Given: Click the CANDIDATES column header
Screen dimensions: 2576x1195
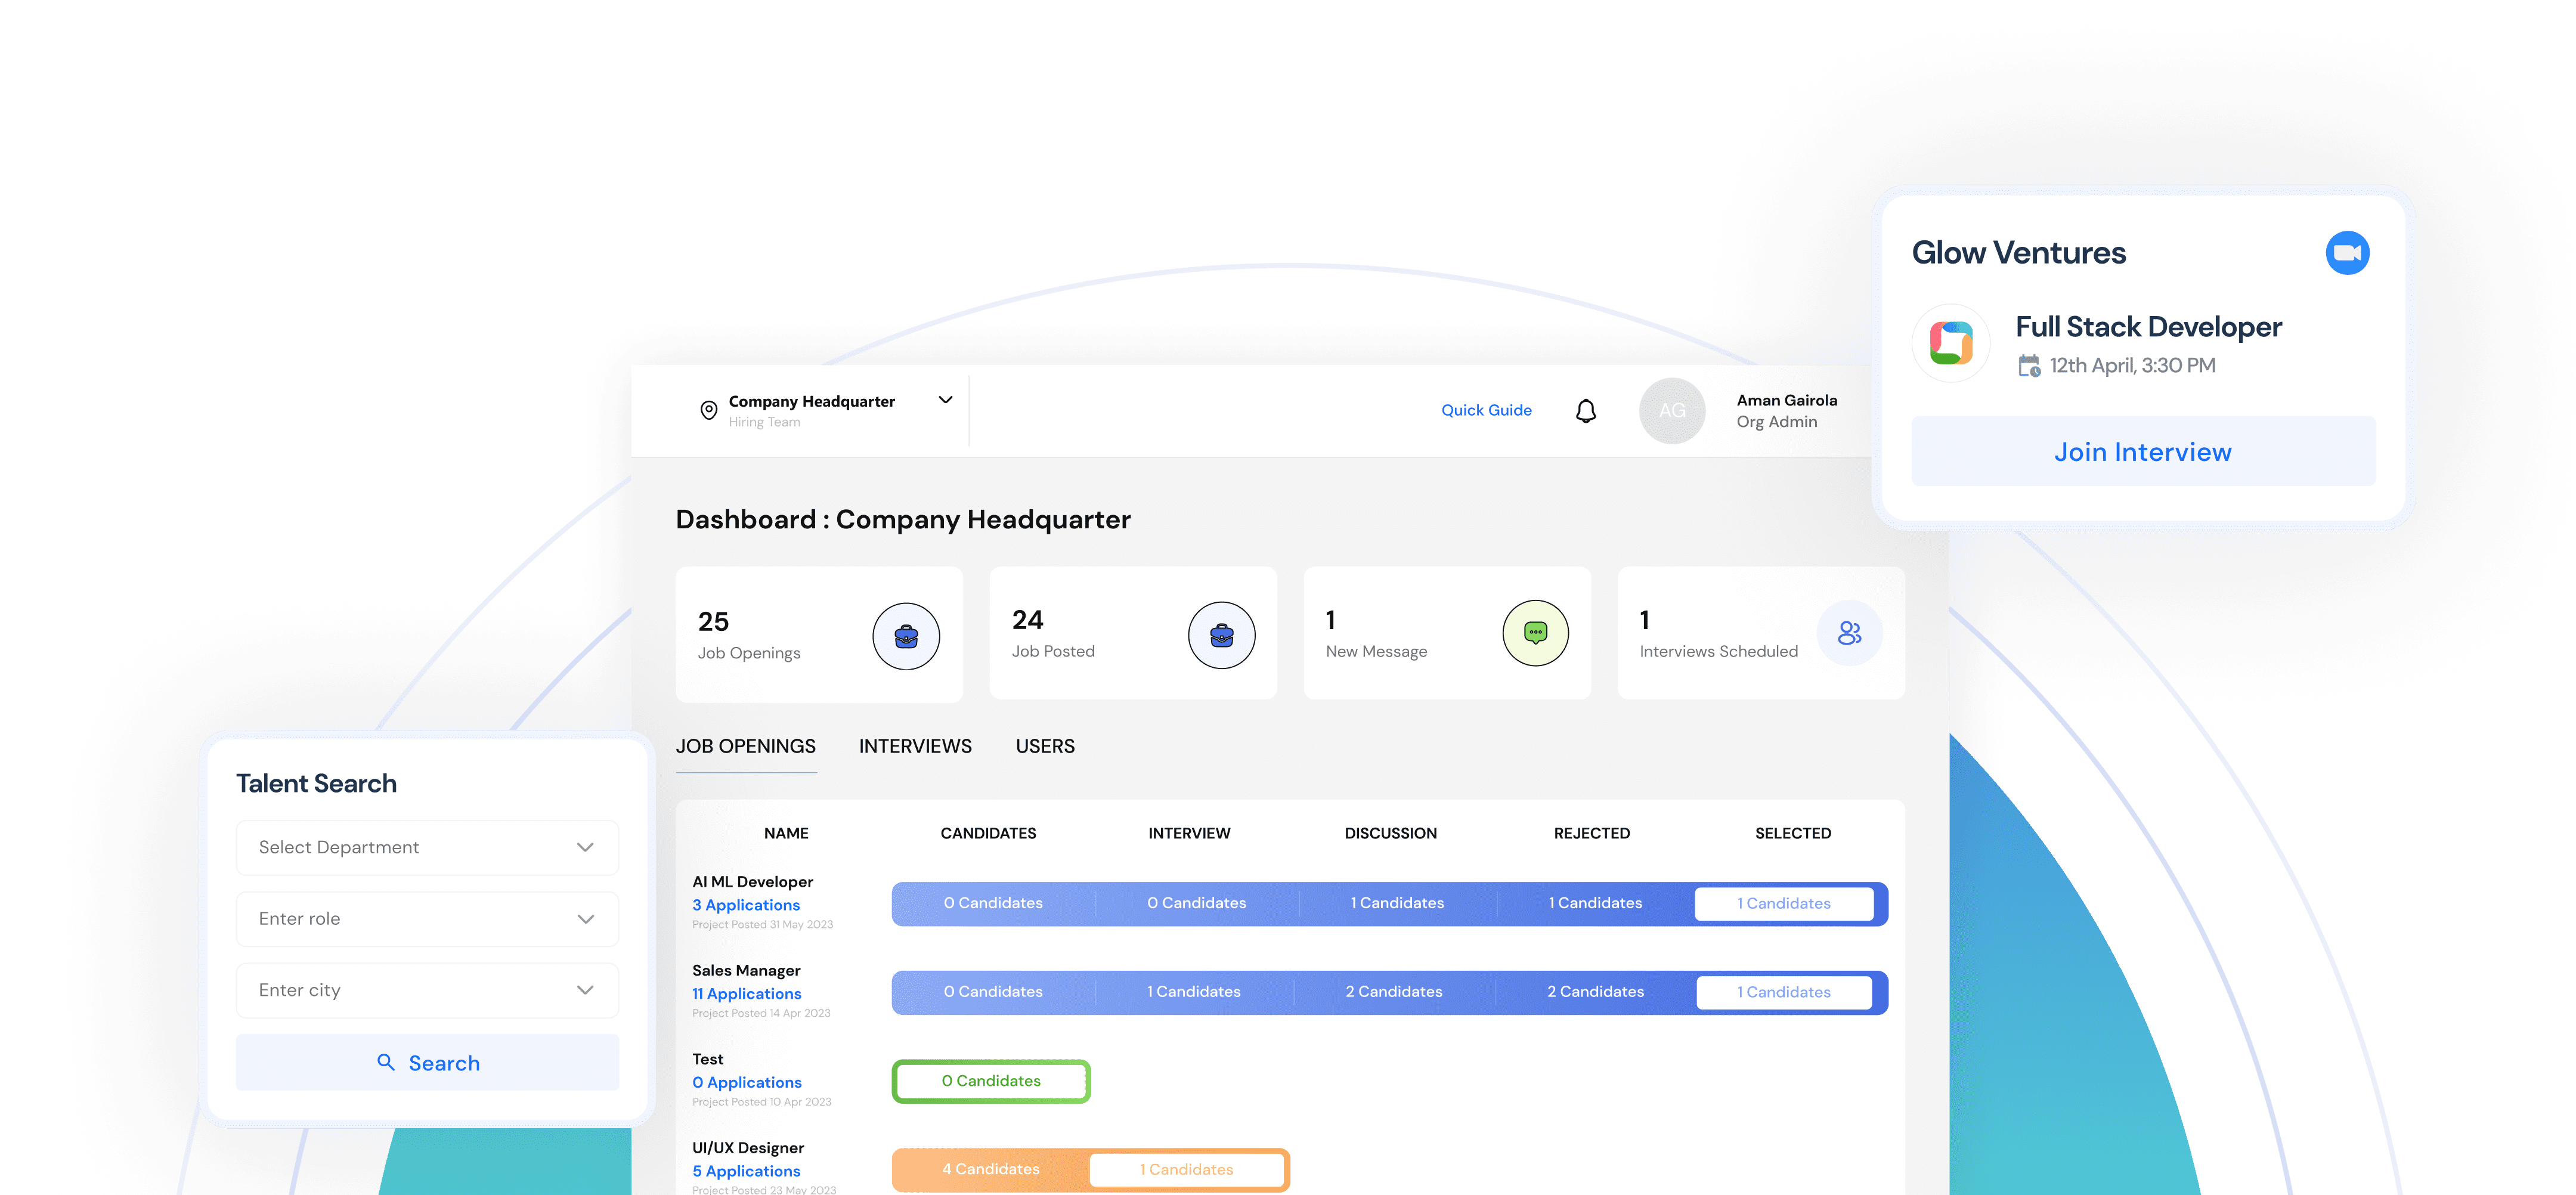Looking at the screenshot, I should 988,833.
